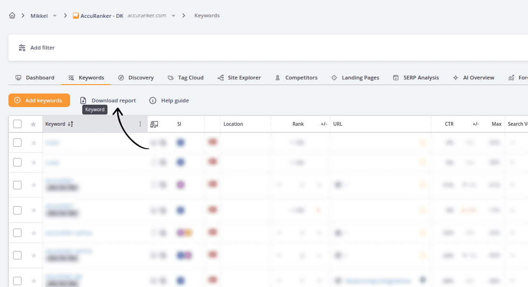Click Download report button

pyautogui.click(x=108, y=100)
